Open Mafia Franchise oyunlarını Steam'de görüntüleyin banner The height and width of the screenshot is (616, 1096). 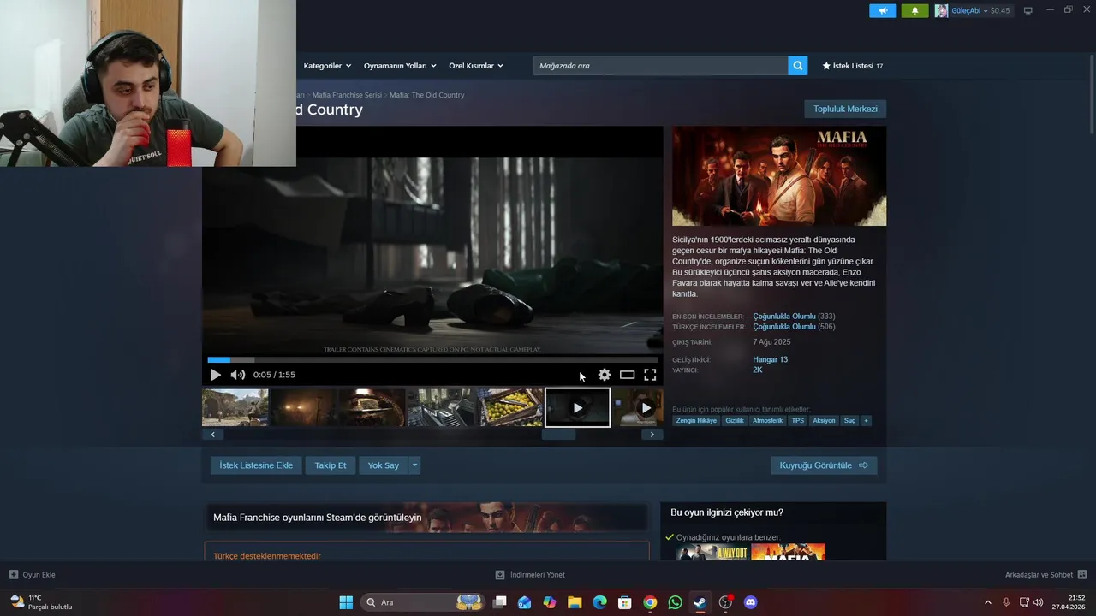click(x=426, y=518)
